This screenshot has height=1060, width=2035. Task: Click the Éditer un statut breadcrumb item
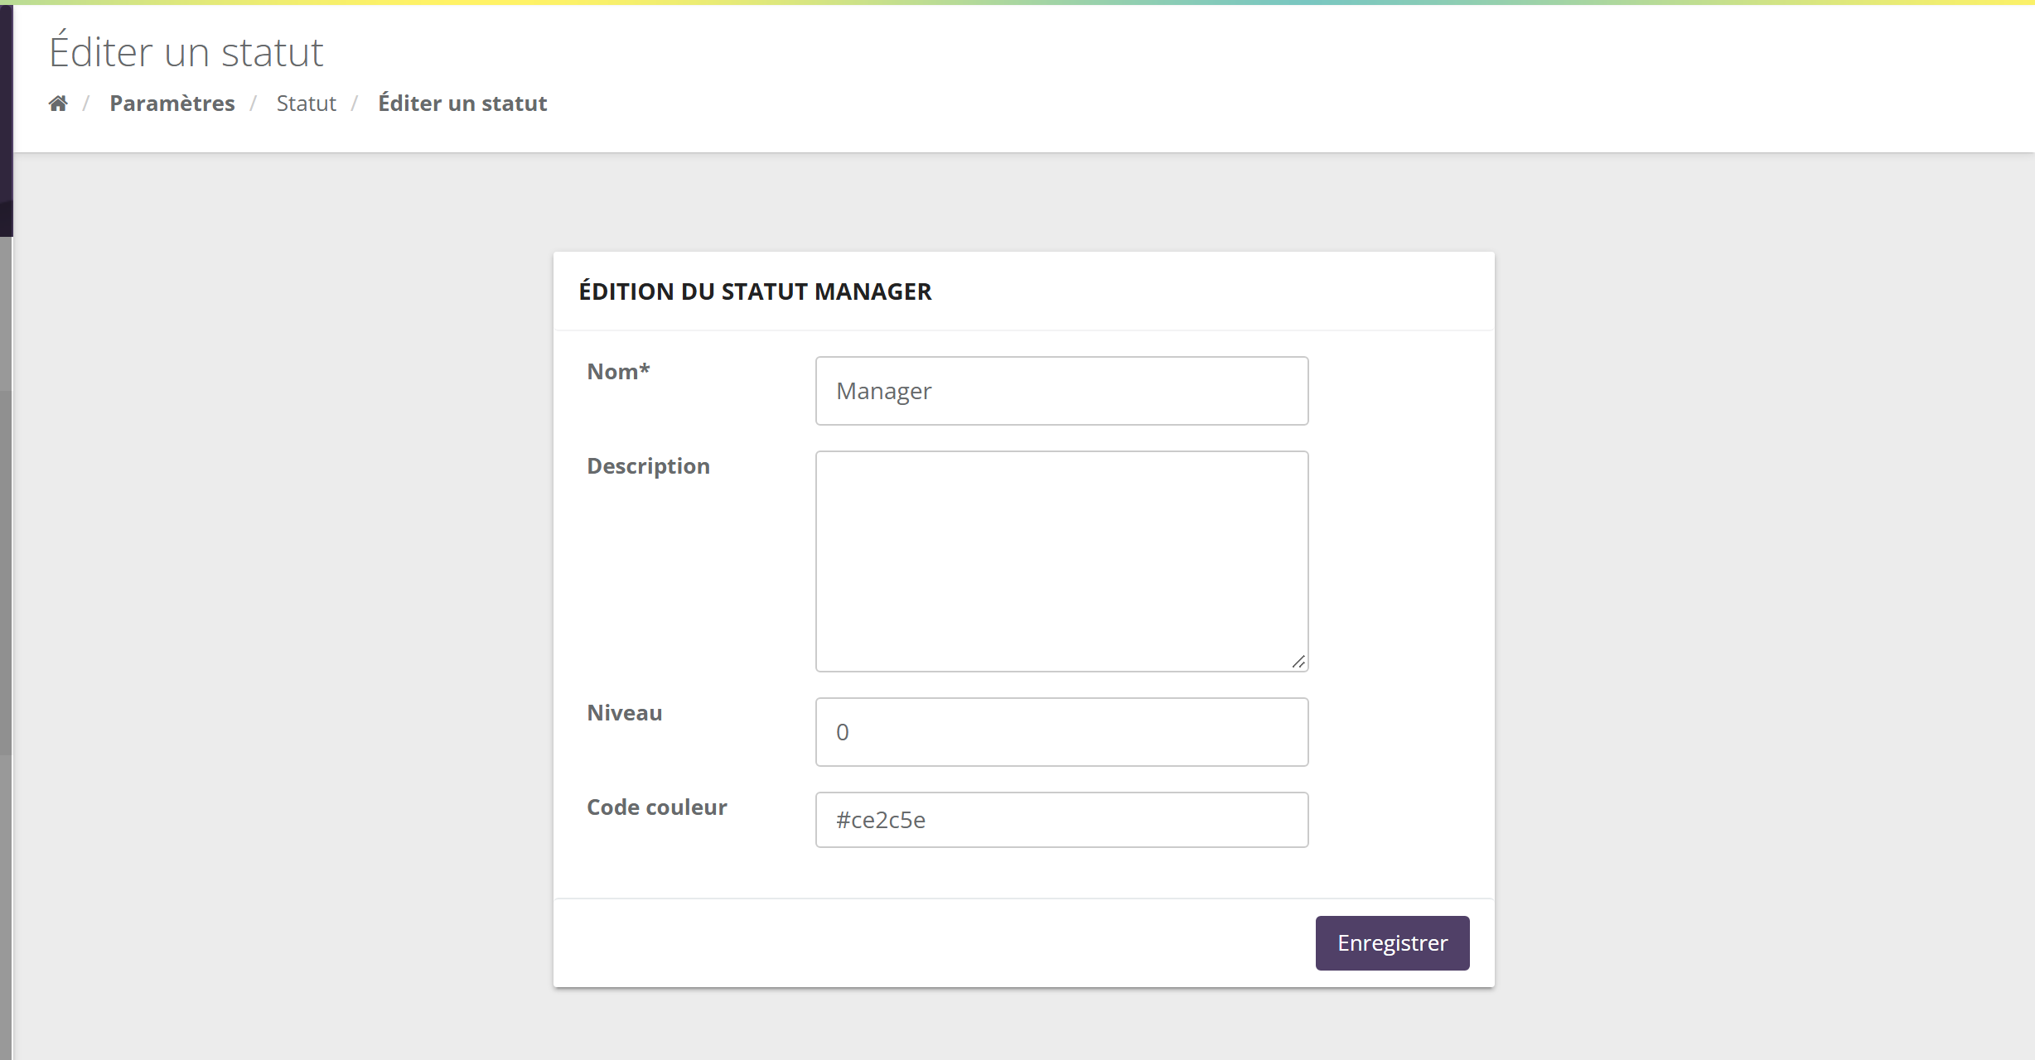[462, 104]
